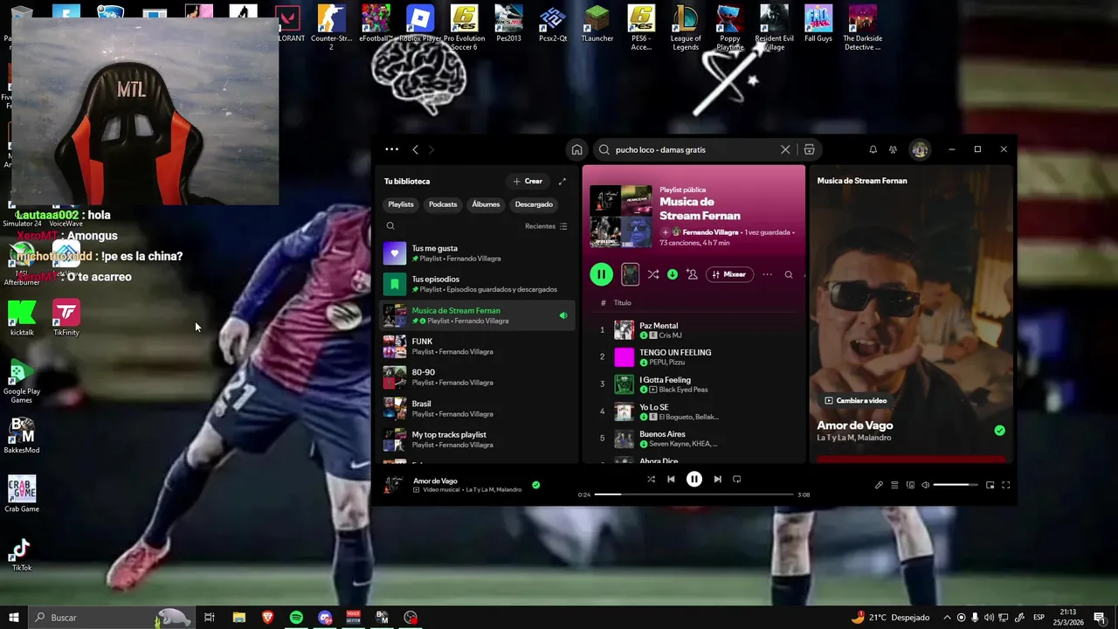The width and height of the screenshot is (1118, 629).
Task: Open Brave browser from taskbar
Action: pos(268,618)
